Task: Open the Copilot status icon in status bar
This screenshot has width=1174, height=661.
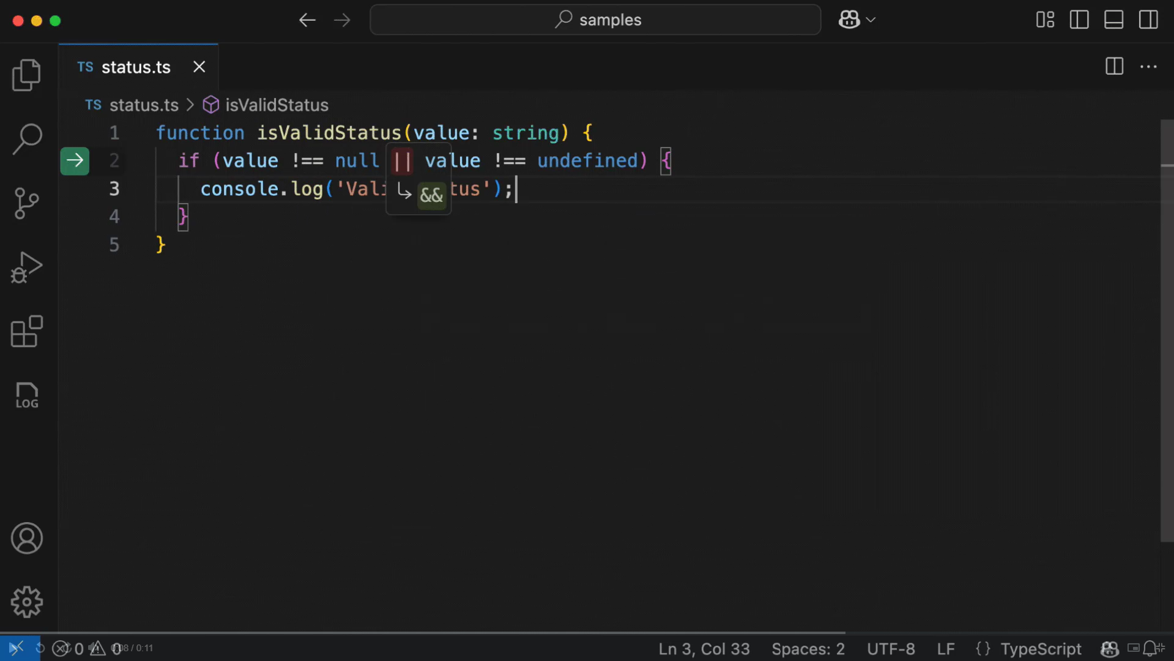Action: pos(1110,649)
